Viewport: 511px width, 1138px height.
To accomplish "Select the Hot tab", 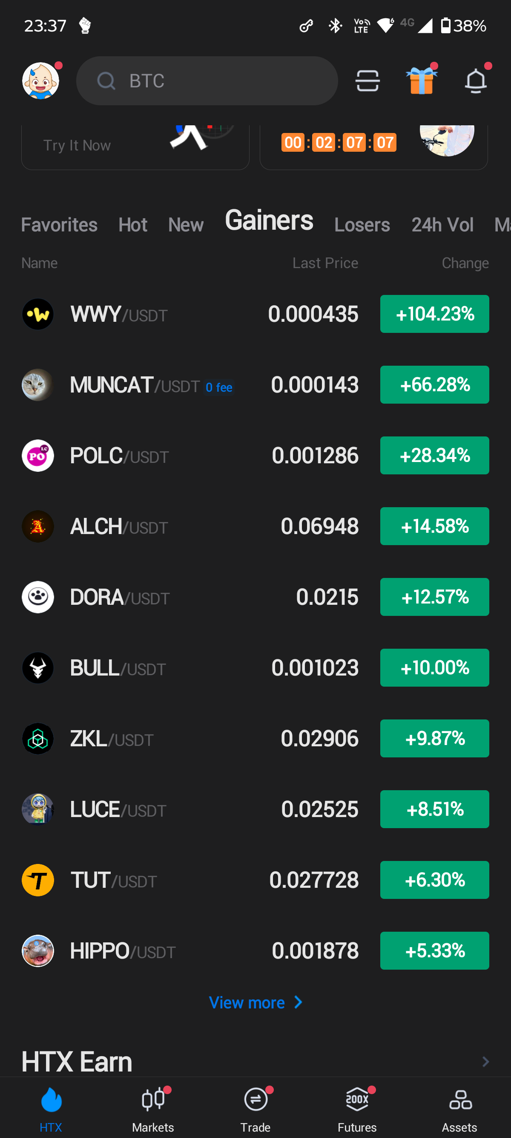I will pos(132,225).
